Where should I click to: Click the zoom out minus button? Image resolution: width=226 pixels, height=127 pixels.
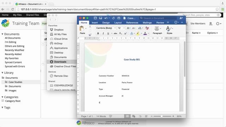click(151, 116)
